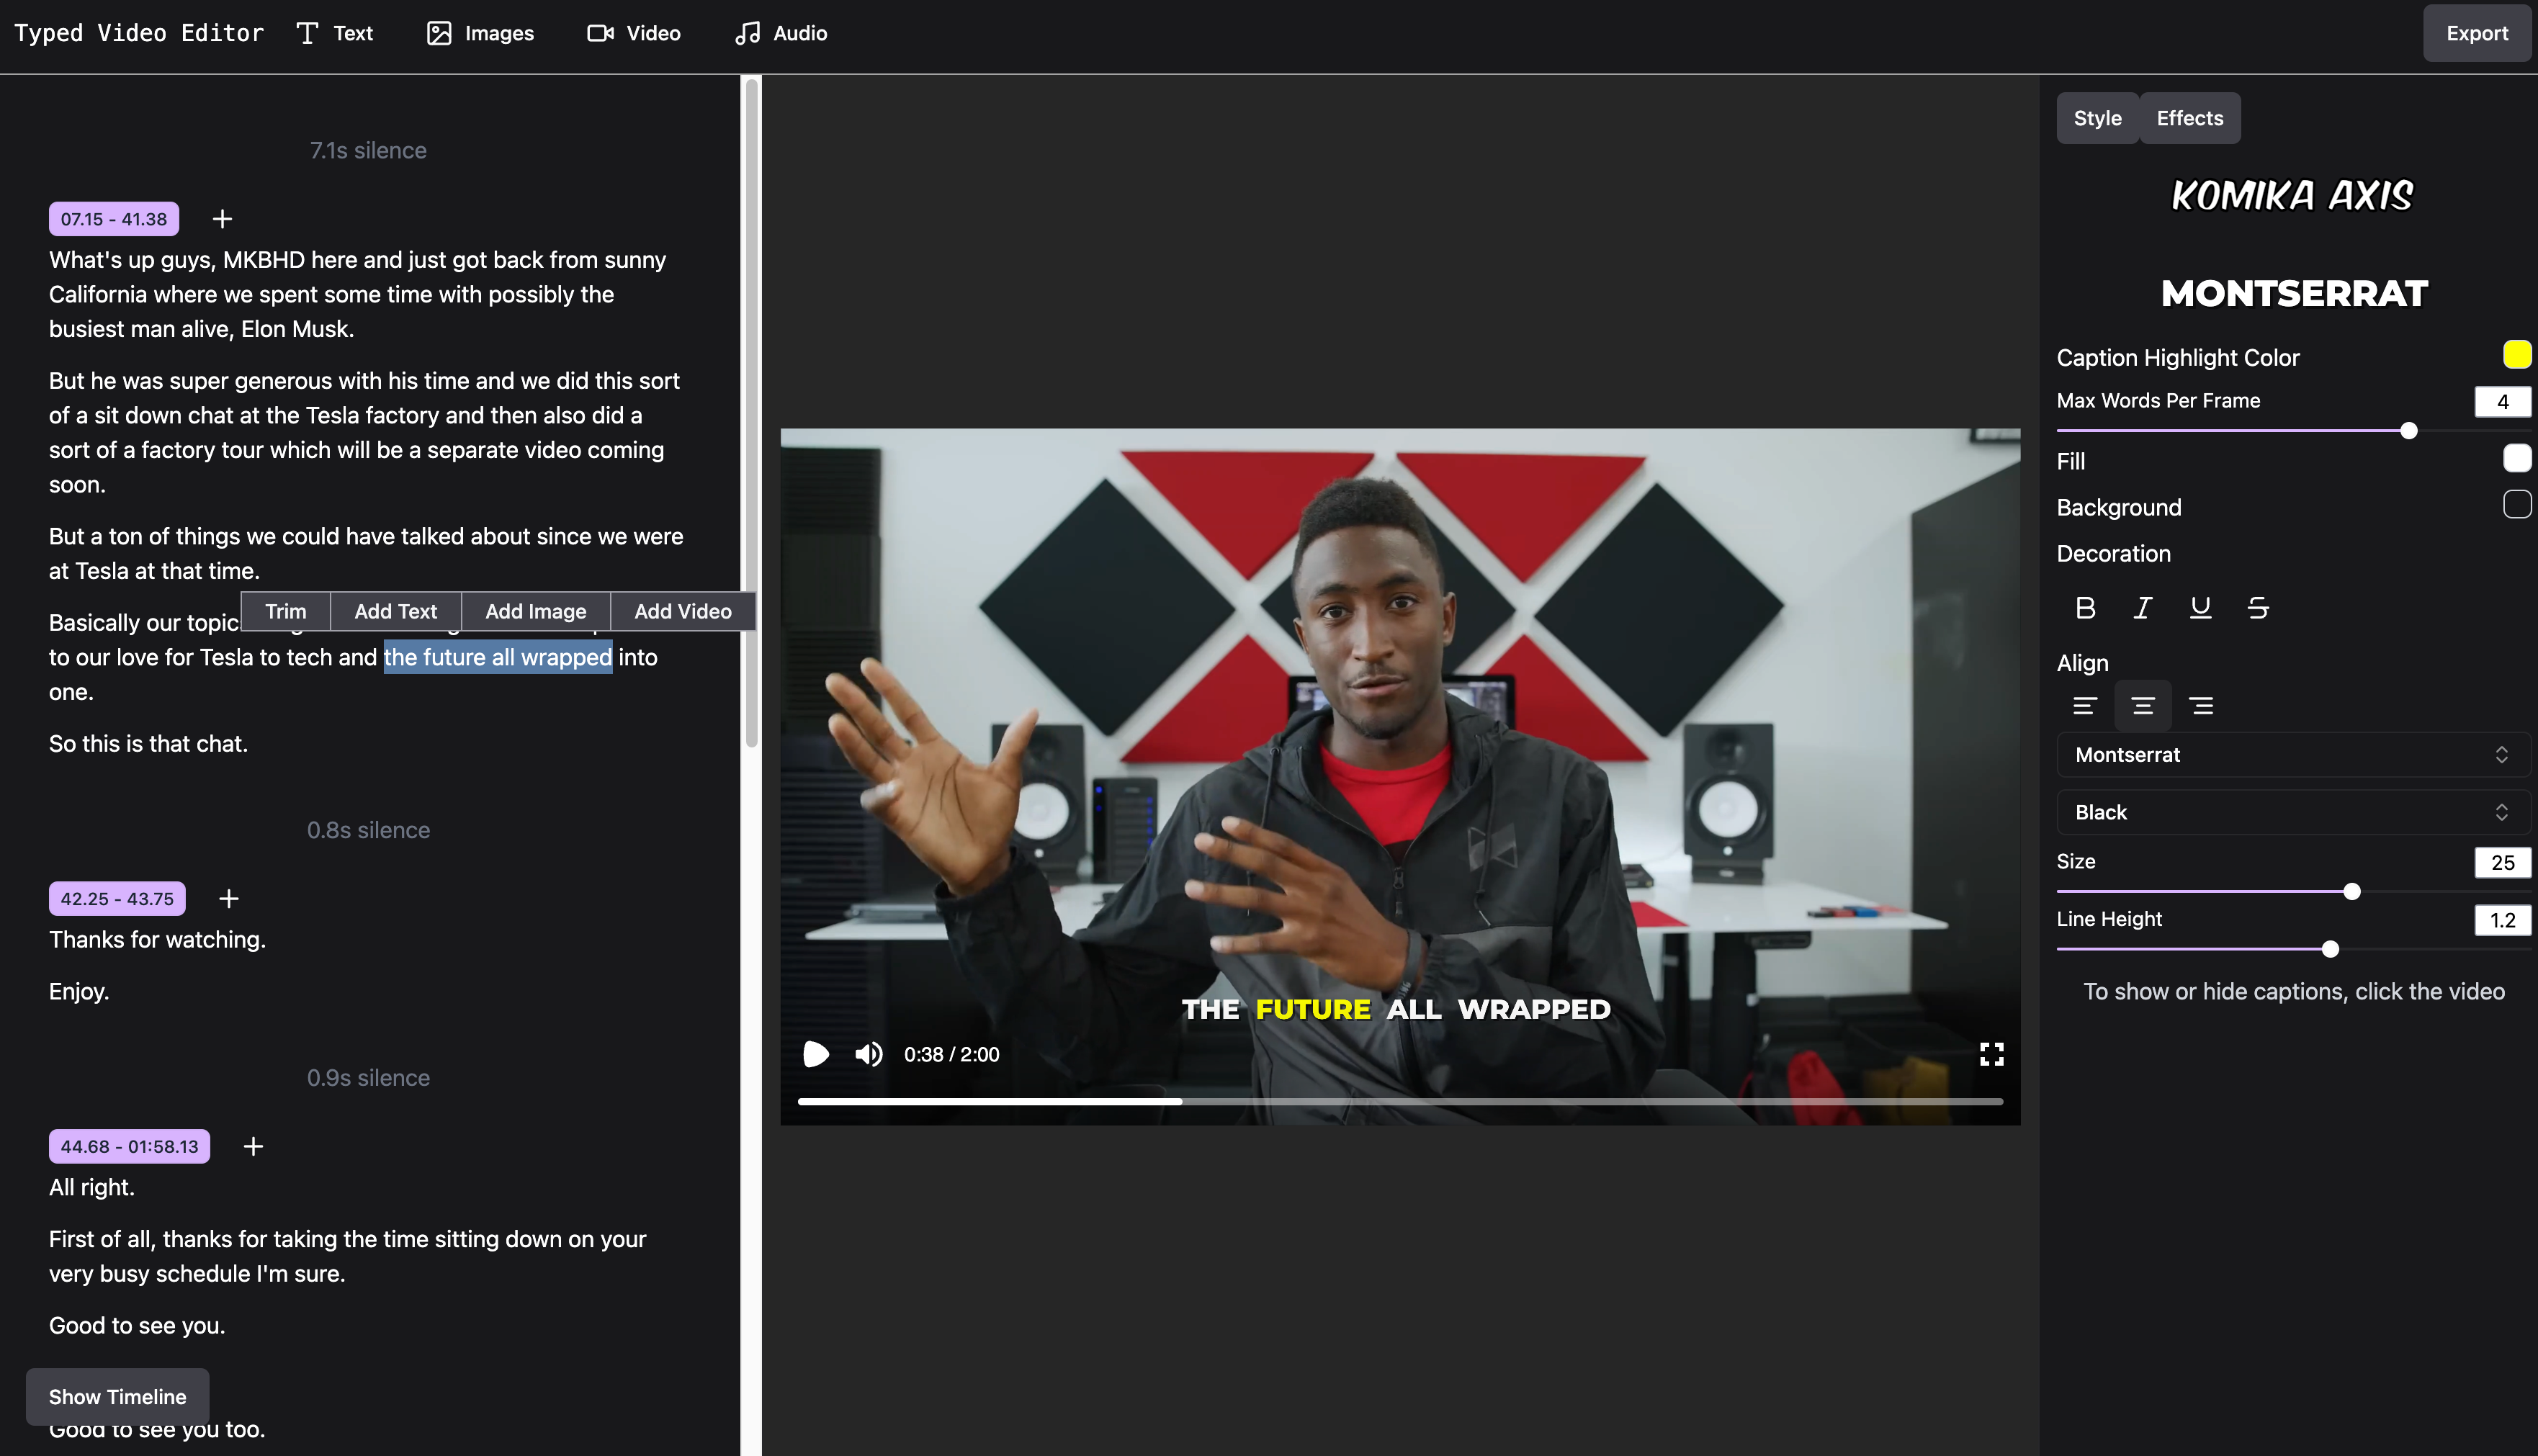This screenshot has width=2538, height=1456.
Task: Open the Montserrat font dropdown
Action: click(2292, 755)
